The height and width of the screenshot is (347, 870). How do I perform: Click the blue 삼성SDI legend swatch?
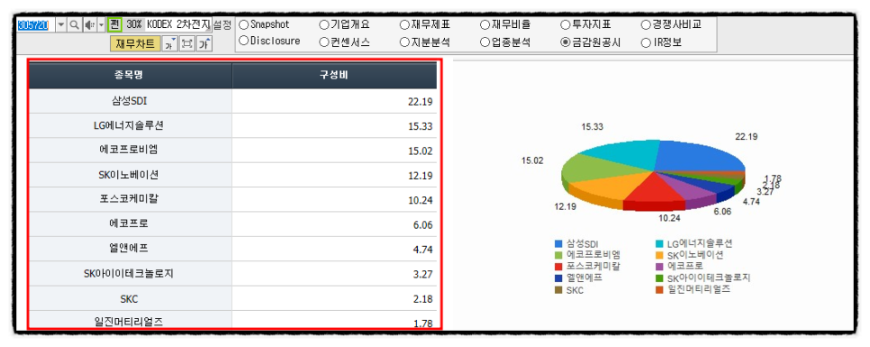tap(558, 243)
